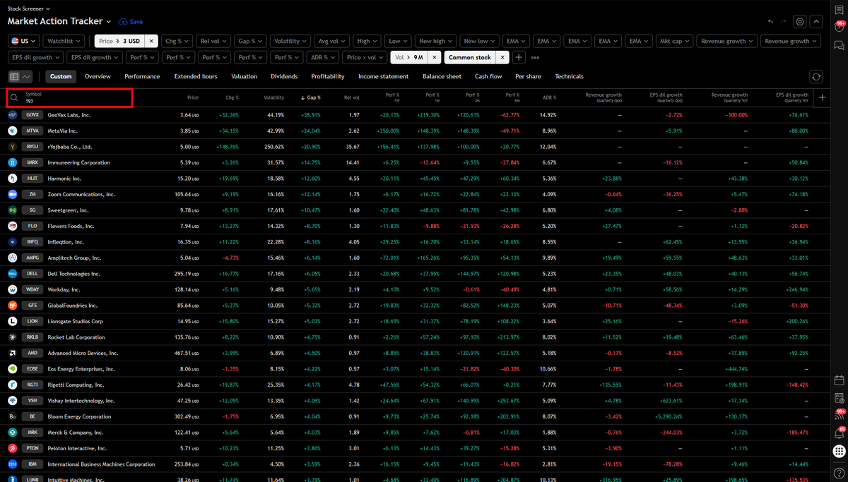
Task: Edit the Price > 3 USD filter pill
Action: click(x=118, y=41)
